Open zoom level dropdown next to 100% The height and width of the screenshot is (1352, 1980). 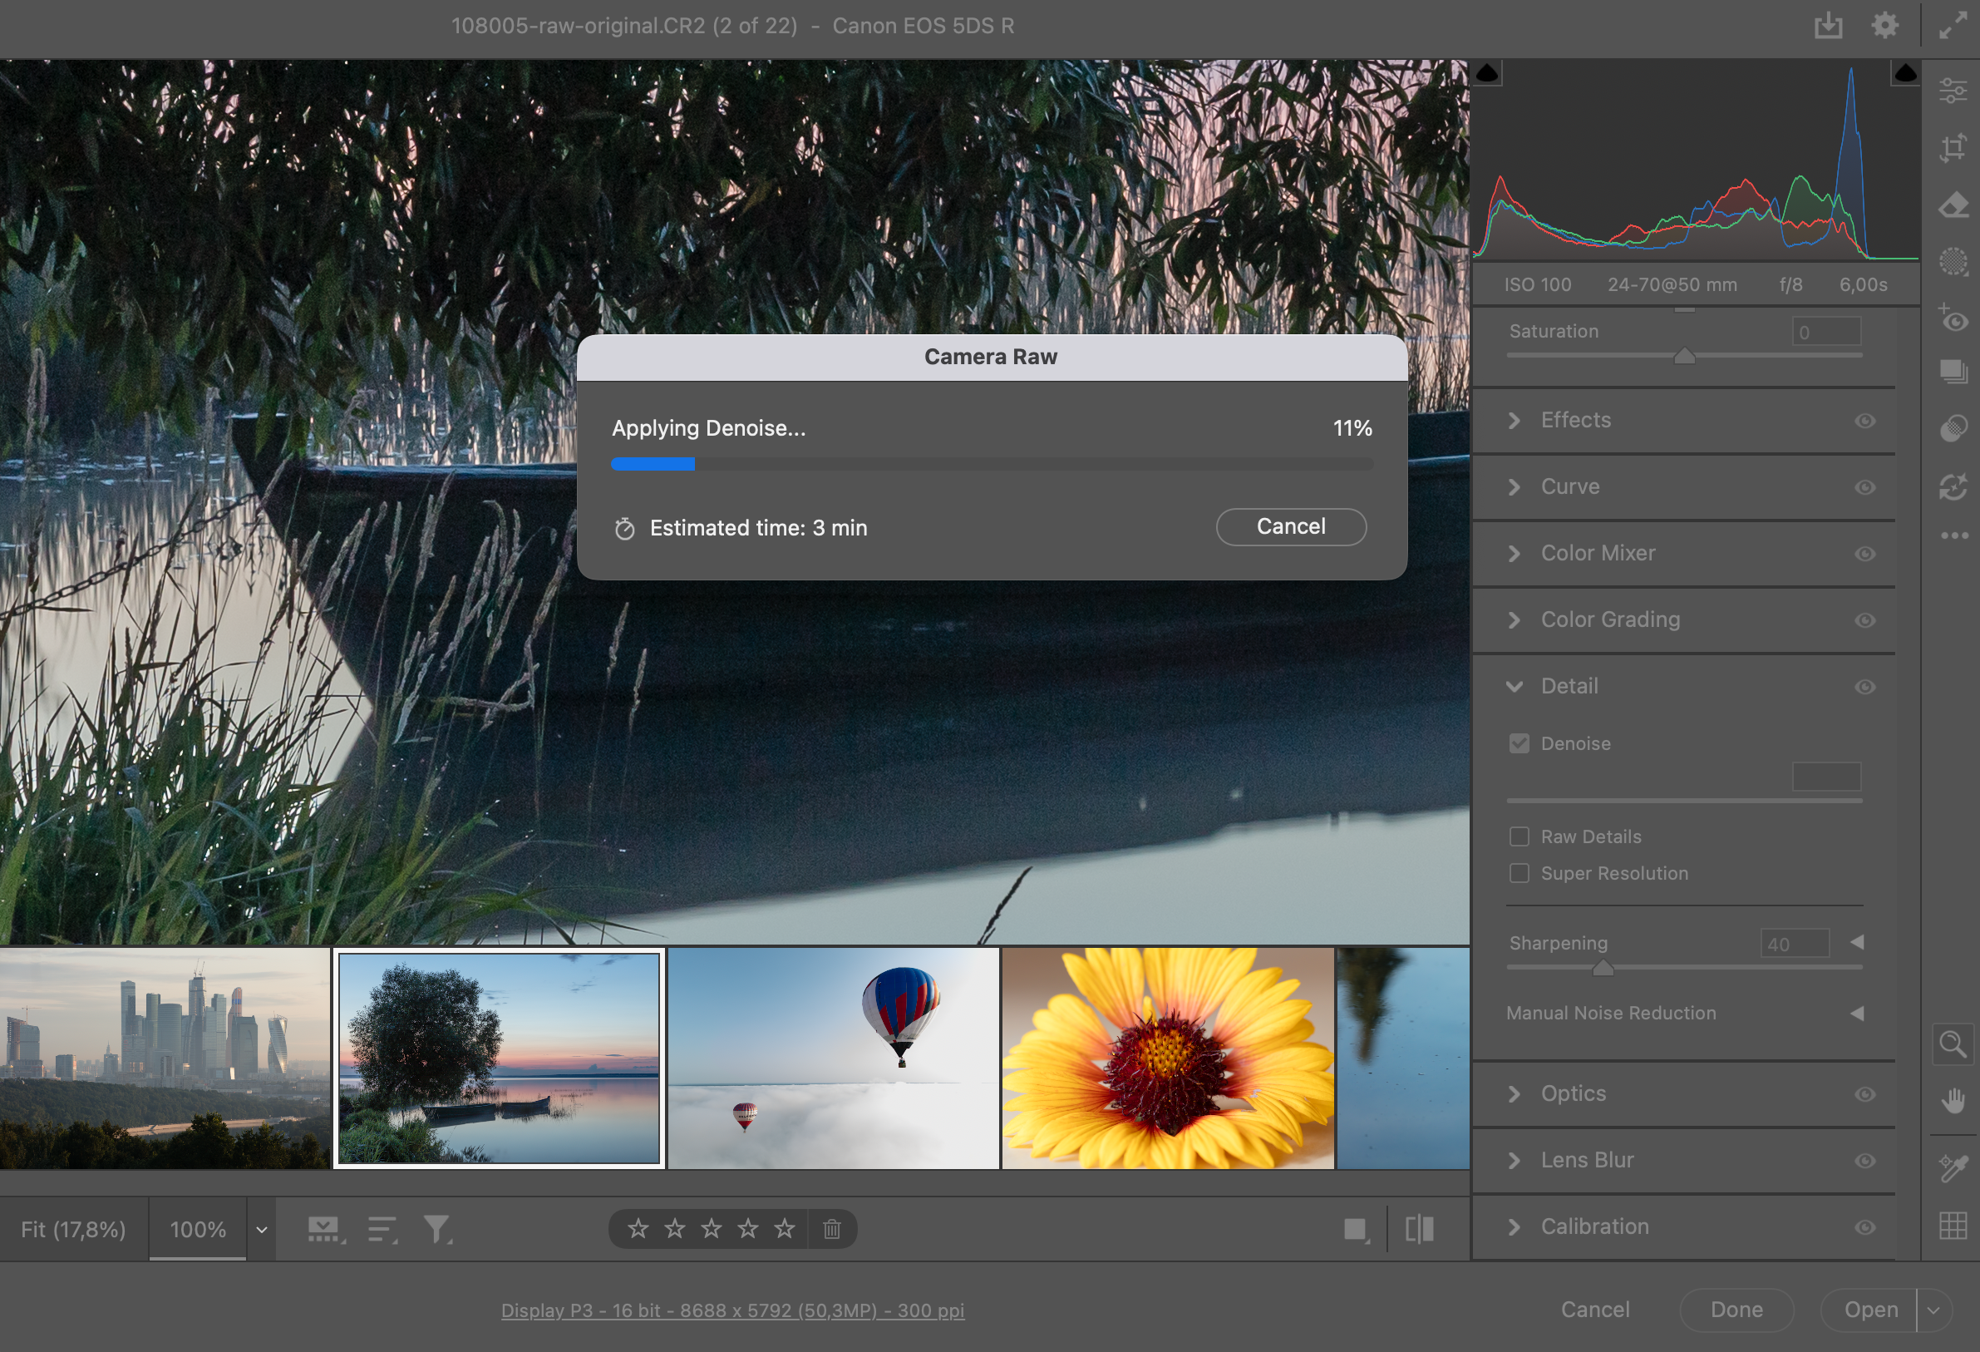tap(262, 1229)
